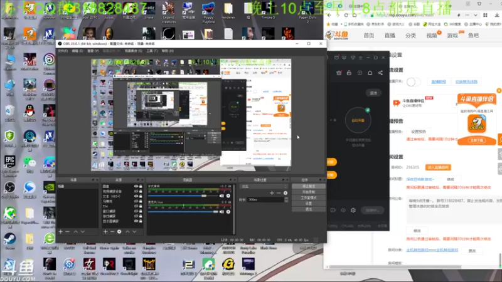Click the share icon in Douyu companion
The image size is (502, 282).
(380, 73)
